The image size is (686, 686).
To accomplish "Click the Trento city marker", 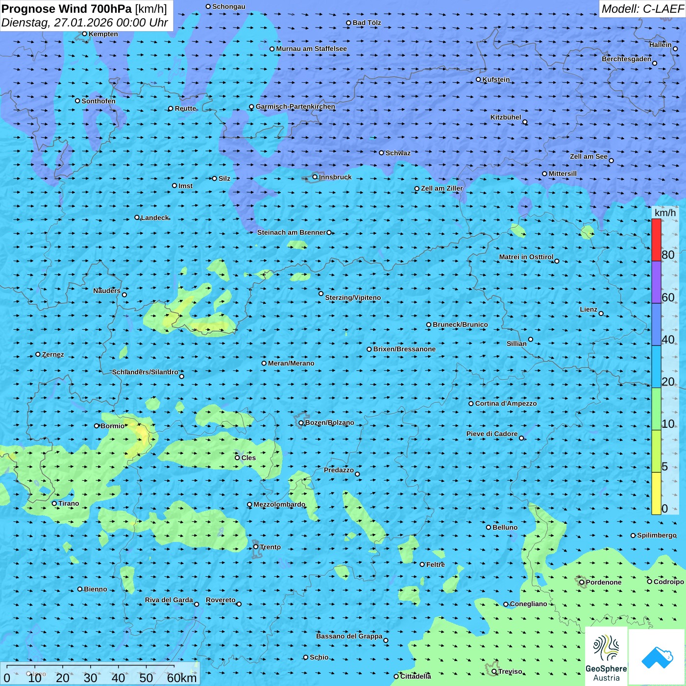I will pos(256,547).
